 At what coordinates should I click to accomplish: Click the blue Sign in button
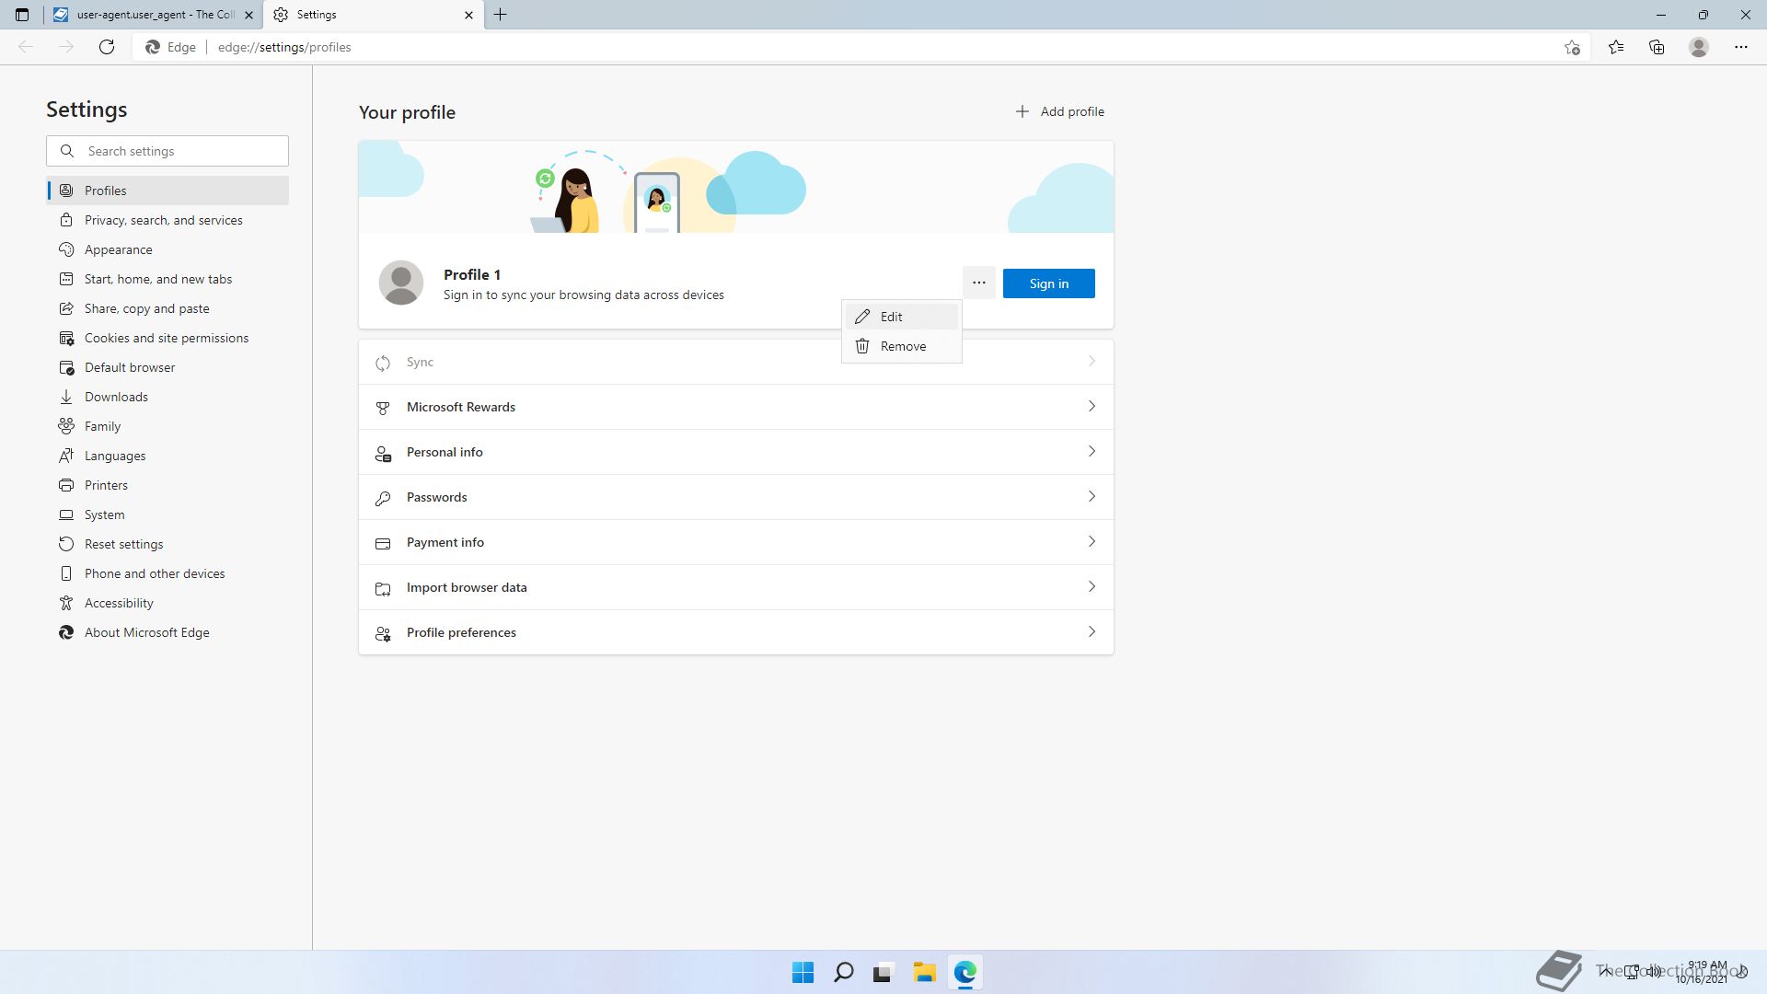[x=1049, y=283]
